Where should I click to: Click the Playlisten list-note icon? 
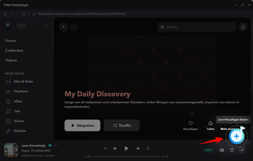point(8,92)
